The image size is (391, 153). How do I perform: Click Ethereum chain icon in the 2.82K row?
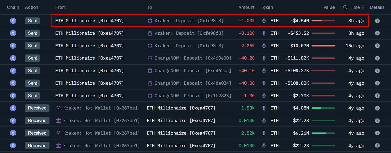click(13, 133)
